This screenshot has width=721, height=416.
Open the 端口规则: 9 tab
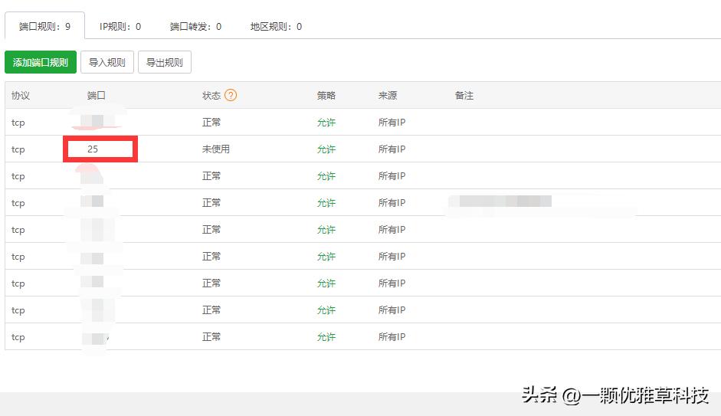pyautogui.click(x=44, y=26)
